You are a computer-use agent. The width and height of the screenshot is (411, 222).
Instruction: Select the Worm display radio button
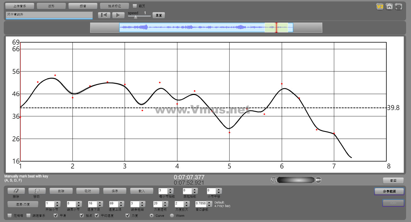click(x=172, y=216)
